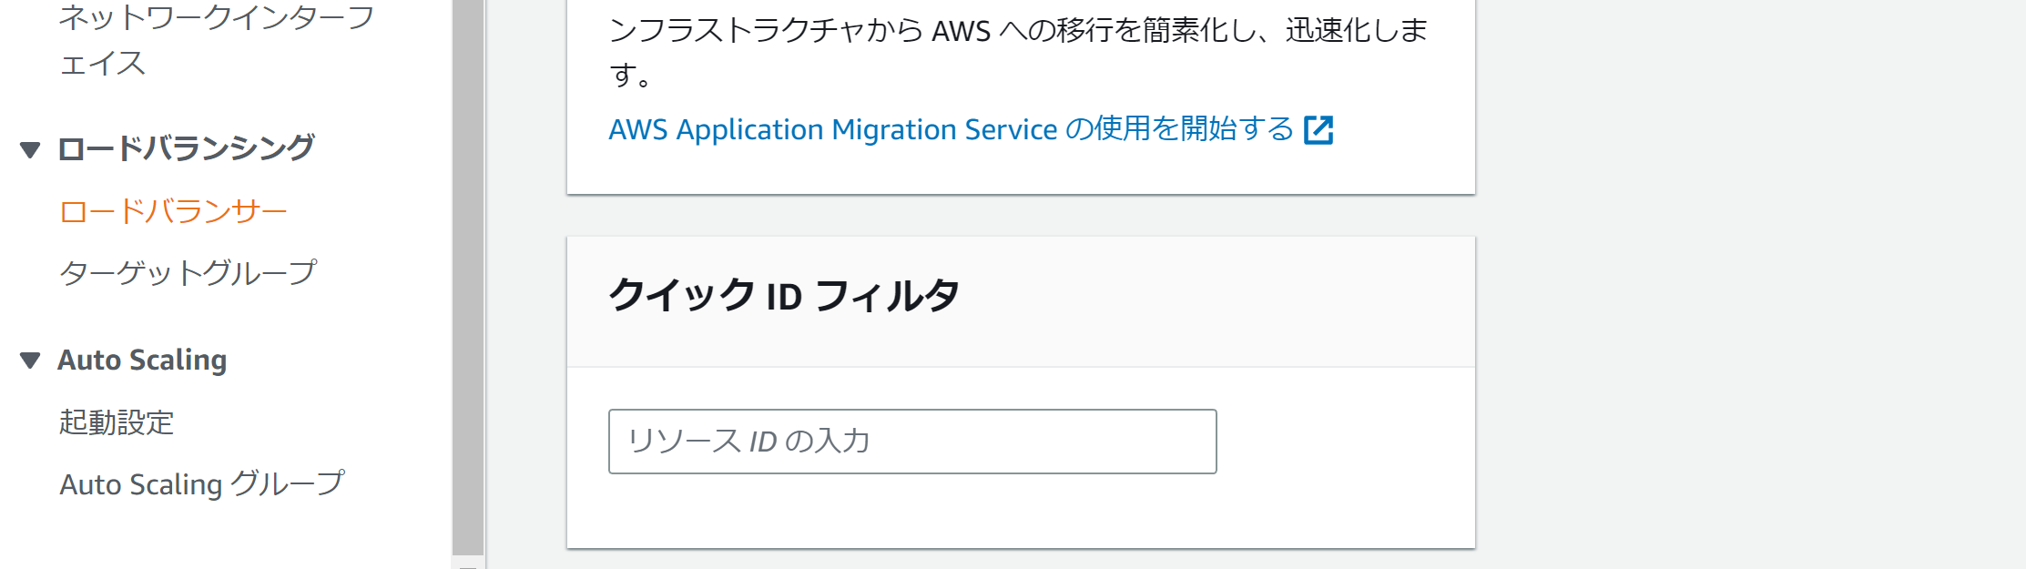2026x569 pixels.
Task: Click the external-link icon after Migration Service link
Action: pos(1318,130)
